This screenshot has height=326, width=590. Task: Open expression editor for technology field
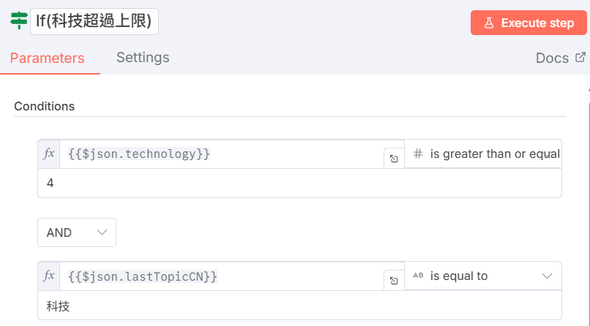point(393,158)
